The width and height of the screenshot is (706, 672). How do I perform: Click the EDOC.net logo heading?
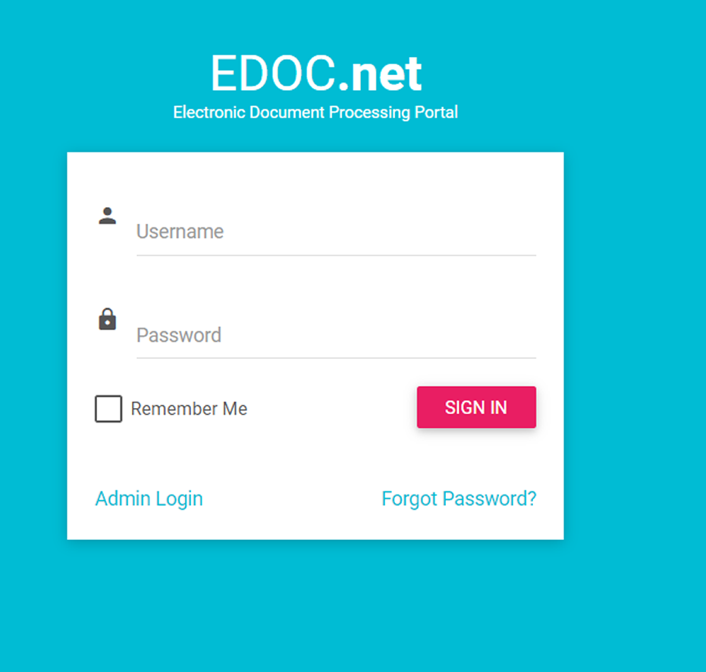(315, 74)
